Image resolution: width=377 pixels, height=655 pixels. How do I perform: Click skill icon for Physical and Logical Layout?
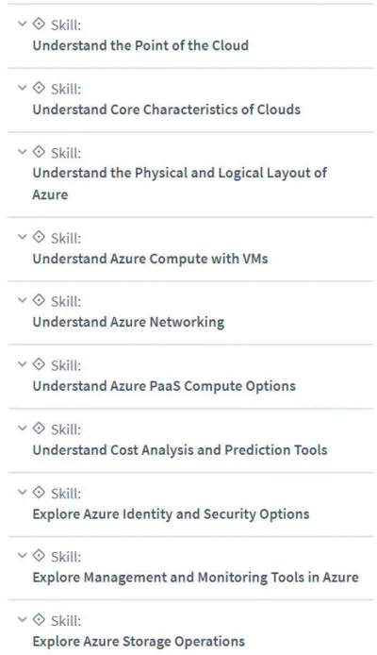coord(39,152)
